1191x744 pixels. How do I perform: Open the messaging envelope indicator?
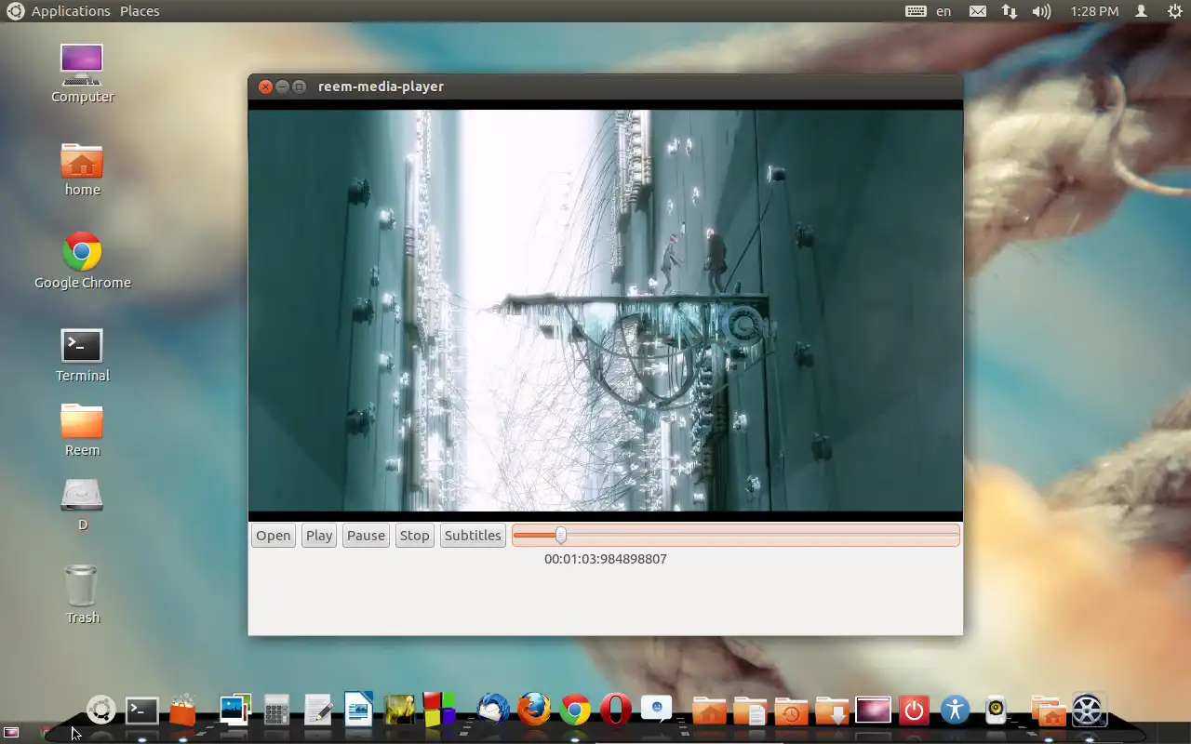(x=977, y=11)
